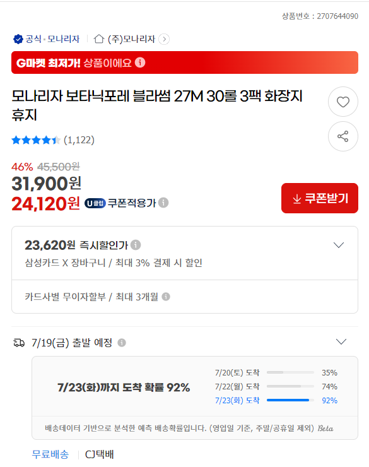The width and height of the screenshot is (369, 467).
Task: Click info icon beside 즉시할인가
Action: pos(136,245)
